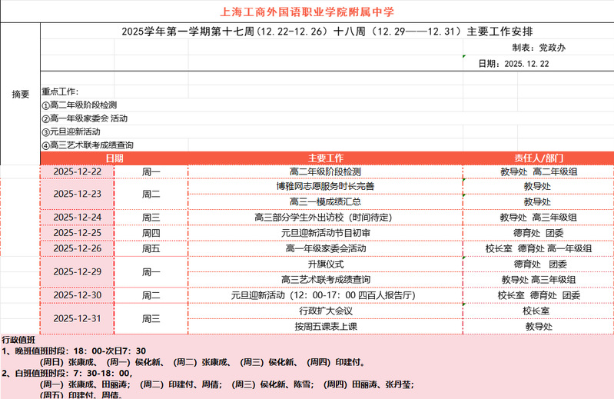This screenshot has width=614, height=399.
Task: Select the 高三一模成绩汇总 cell
Action: click(325, 201)
